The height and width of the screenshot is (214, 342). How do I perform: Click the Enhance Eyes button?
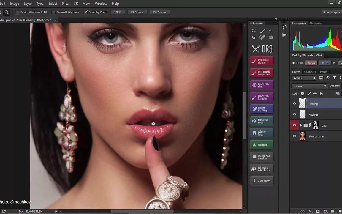(262, 121)
